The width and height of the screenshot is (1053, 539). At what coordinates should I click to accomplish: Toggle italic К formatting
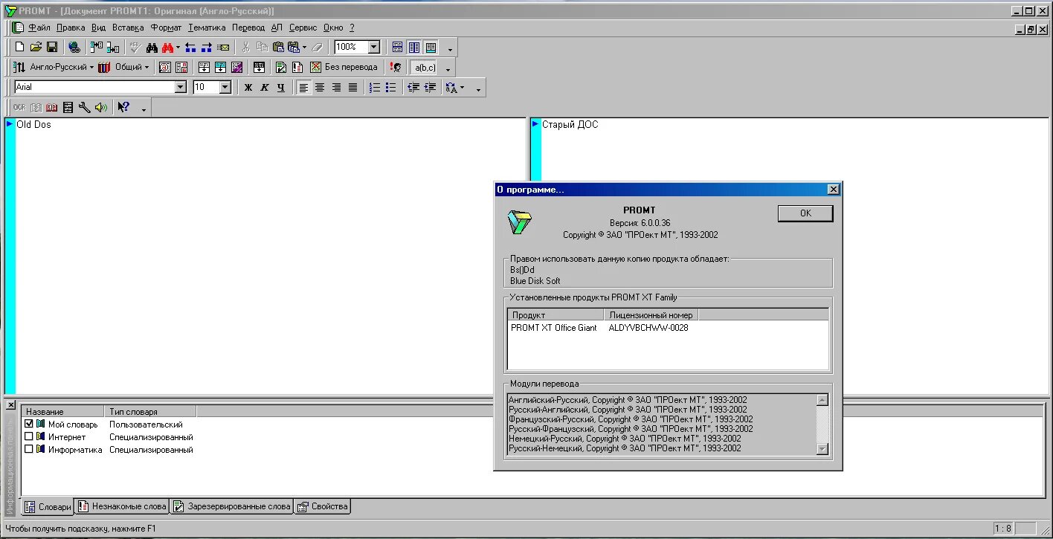click(x=265, y=87)
